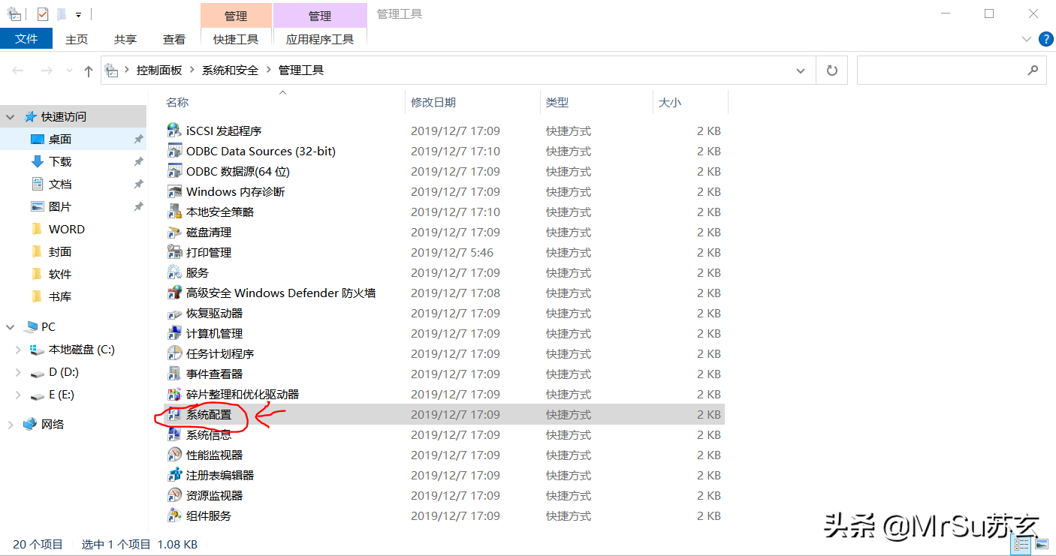1056x556 pixels.
Task: Open the 共享 ribbon tab
Action: (125, 39)
